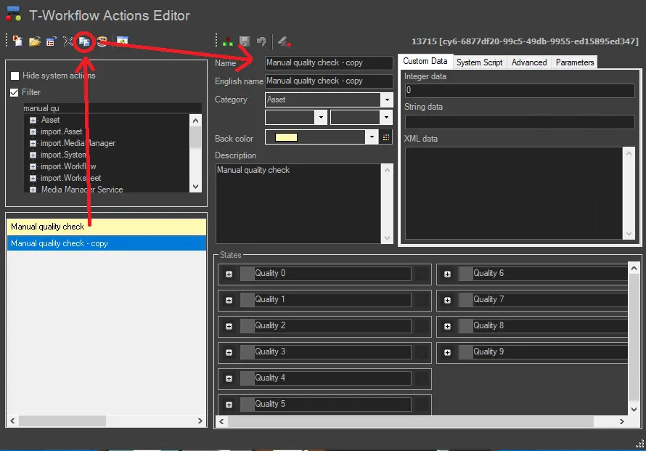
Task: Click the new action toolbar icon
Action: (18, 41)
